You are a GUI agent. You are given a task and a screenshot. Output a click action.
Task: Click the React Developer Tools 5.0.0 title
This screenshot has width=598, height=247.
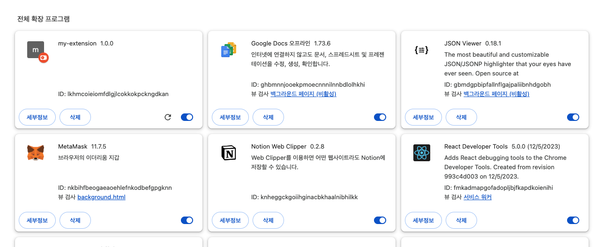(x=502, y=147)
